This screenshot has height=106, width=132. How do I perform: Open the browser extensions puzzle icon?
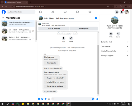coord(120,7)
